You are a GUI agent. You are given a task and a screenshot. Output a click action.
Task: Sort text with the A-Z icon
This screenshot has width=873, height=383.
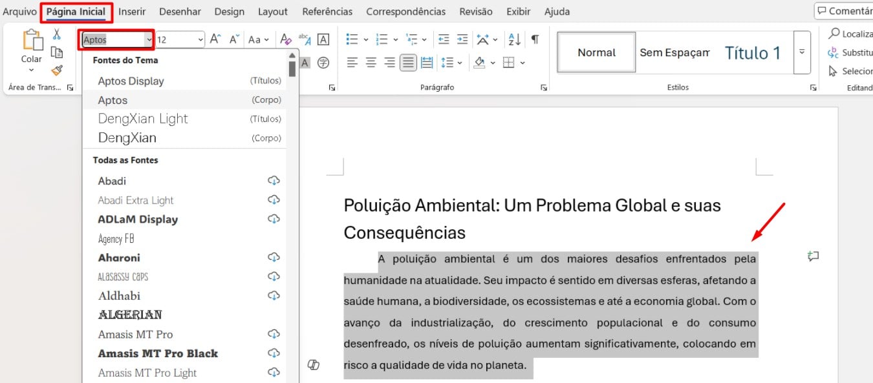point(515,39)
